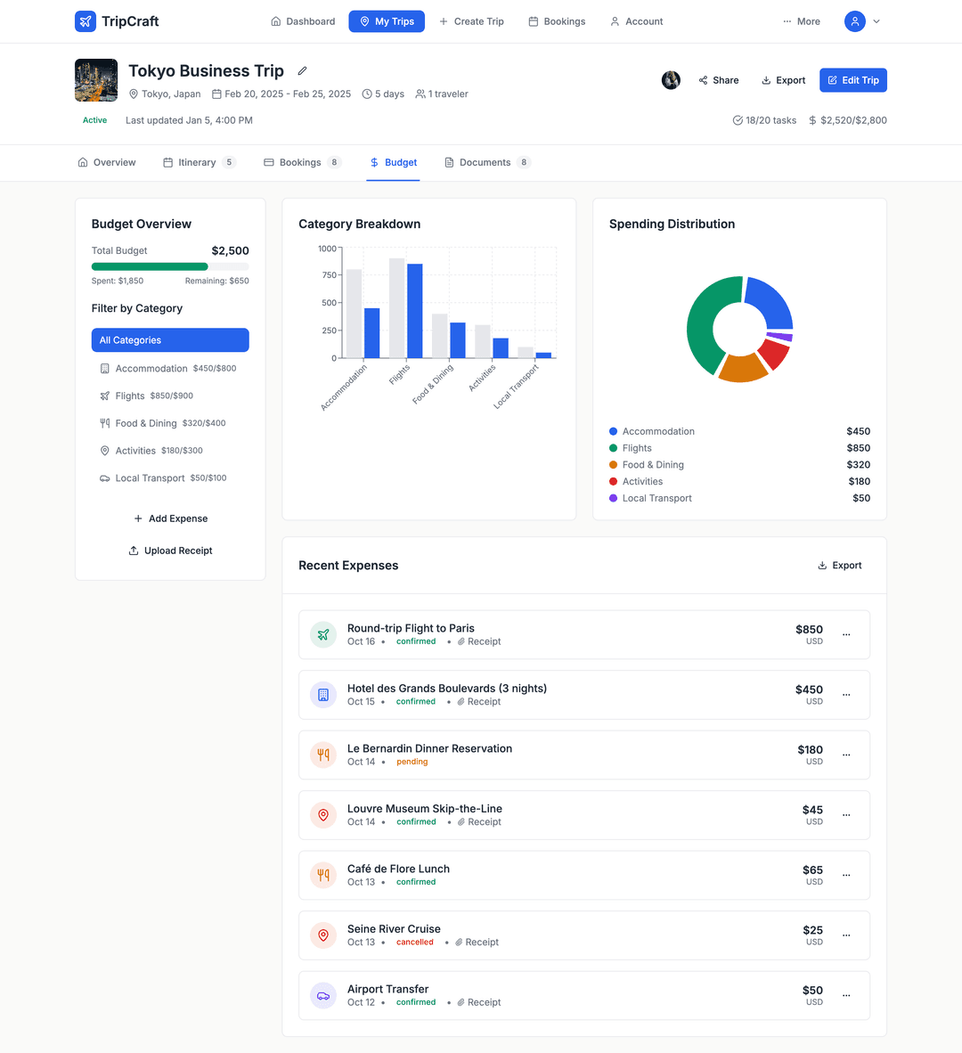
Task: Open the collaborator avatar next to Share
Action: (x=671, y=80)
